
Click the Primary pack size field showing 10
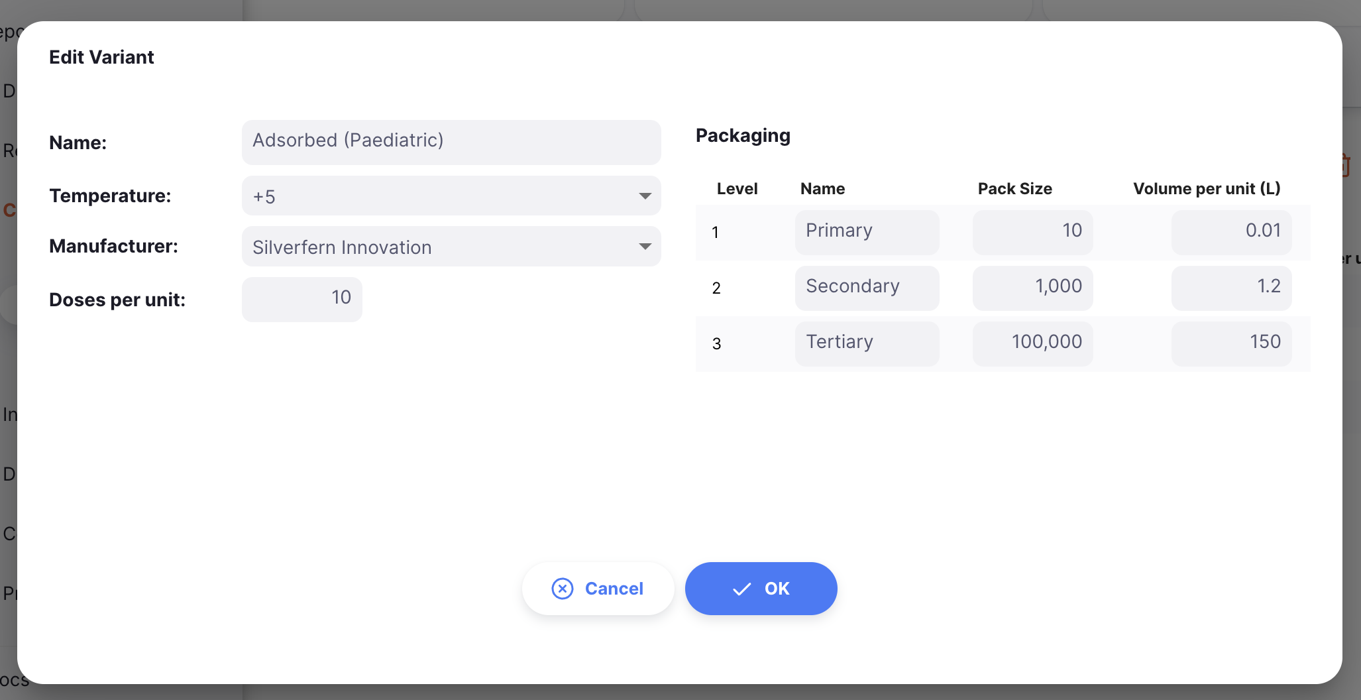click(x=1033, y=232)
